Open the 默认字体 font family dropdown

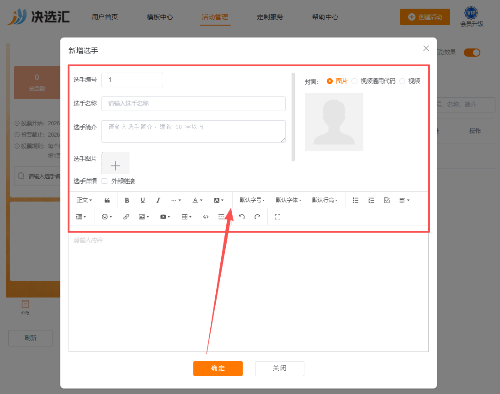[288, 200]
